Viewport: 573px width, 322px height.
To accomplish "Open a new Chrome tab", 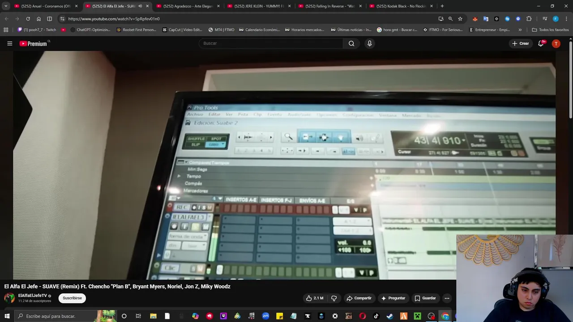I will click(x=442, y=6).
